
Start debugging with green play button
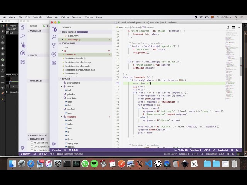(x=44, y=26)
